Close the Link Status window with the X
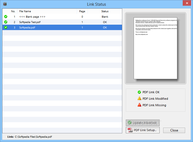Screen dimensions: 193x142 (x=187, y=3)
